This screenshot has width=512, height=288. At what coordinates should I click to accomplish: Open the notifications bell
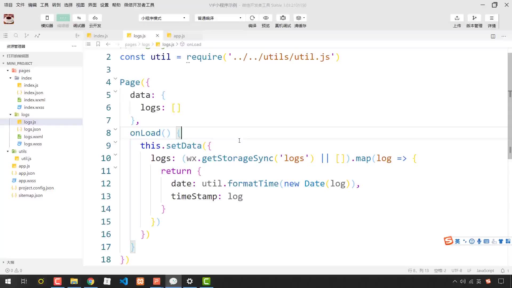(x=503, y=270)
